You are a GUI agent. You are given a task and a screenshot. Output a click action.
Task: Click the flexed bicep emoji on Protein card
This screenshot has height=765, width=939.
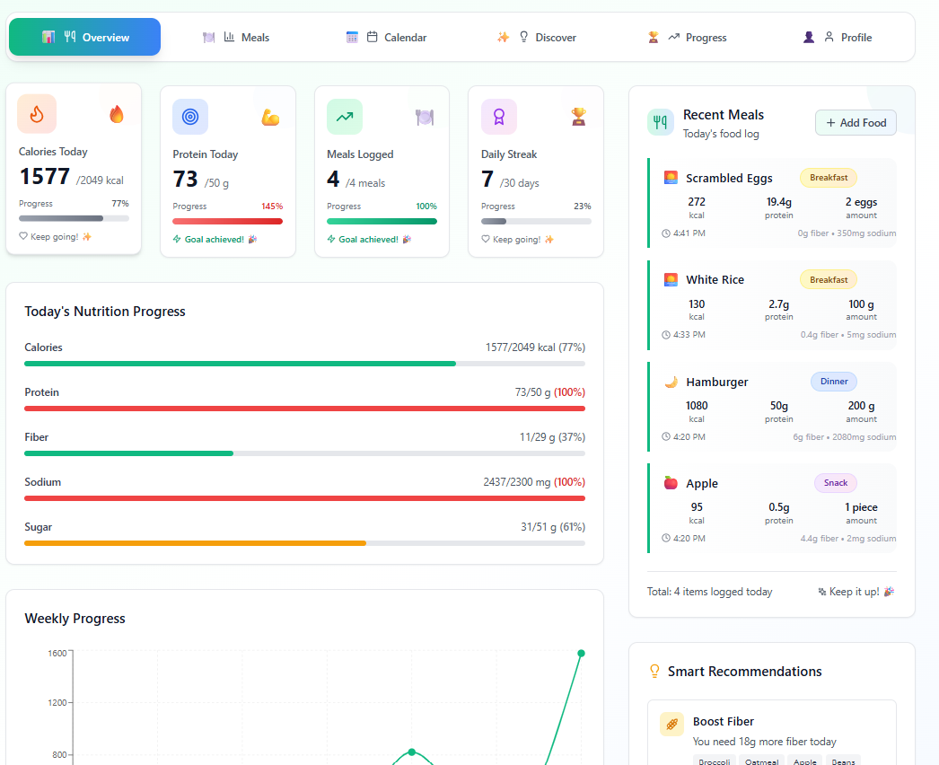click(271, 117)
